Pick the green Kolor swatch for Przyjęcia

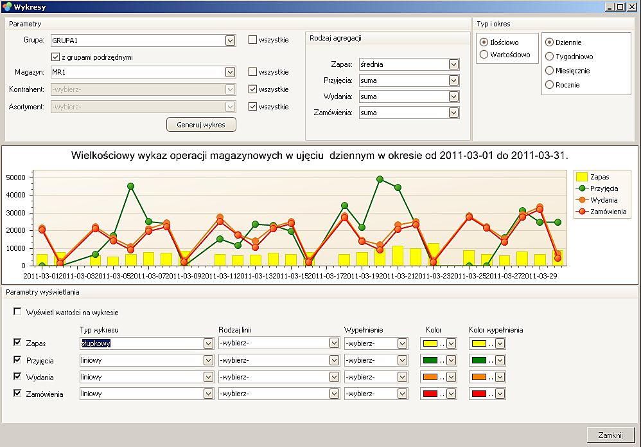(x=430, y=360)
